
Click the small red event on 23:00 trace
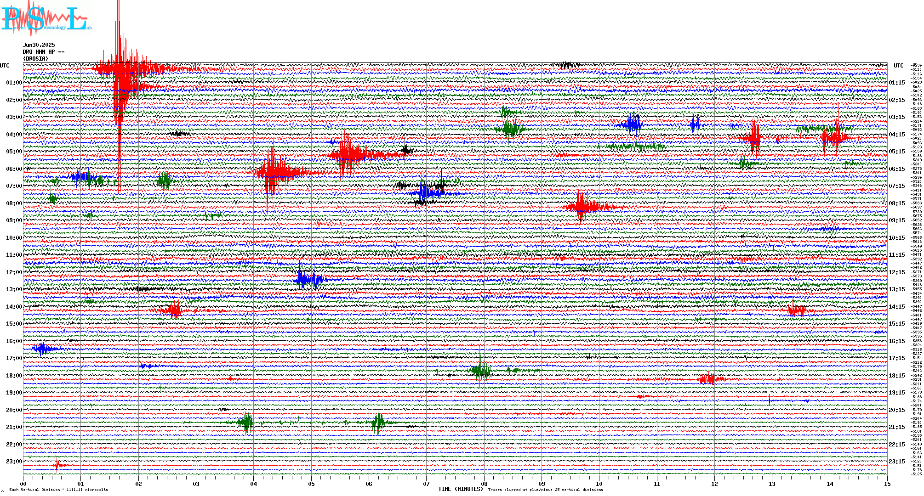57,466
